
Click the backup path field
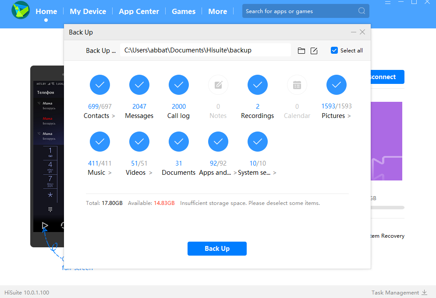[206, 50]
